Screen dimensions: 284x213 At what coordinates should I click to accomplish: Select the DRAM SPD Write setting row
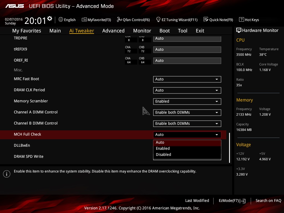29,156
